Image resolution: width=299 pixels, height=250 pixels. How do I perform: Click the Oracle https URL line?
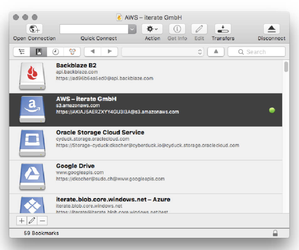pos(148,145)
